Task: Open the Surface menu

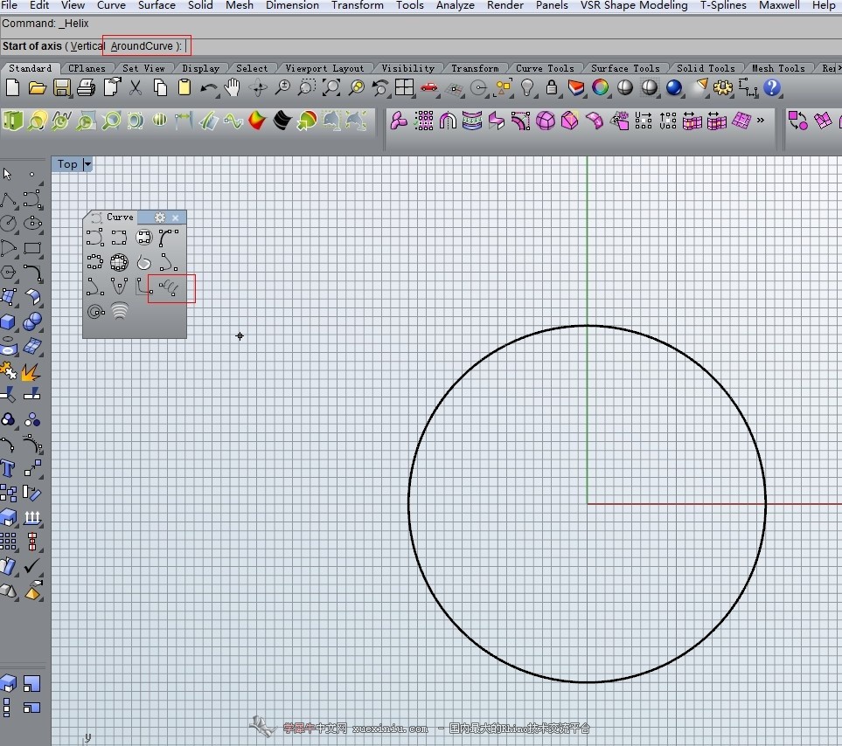Action: [157, 5]
